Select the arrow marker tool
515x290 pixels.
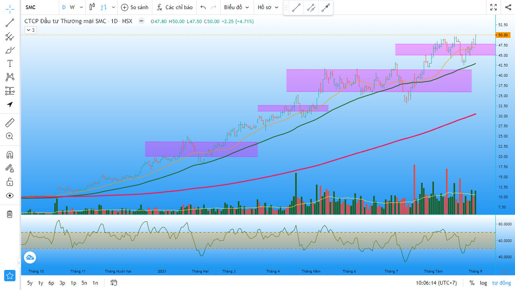click(10, 104)
